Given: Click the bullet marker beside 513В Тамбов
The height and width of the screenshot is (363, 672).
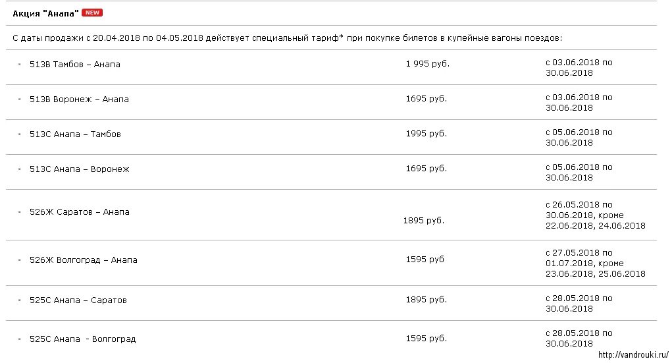Looking at the screenshot, I should [19, 65].
